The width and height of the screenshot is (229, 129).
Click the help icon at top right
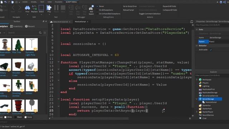point(221,2)
